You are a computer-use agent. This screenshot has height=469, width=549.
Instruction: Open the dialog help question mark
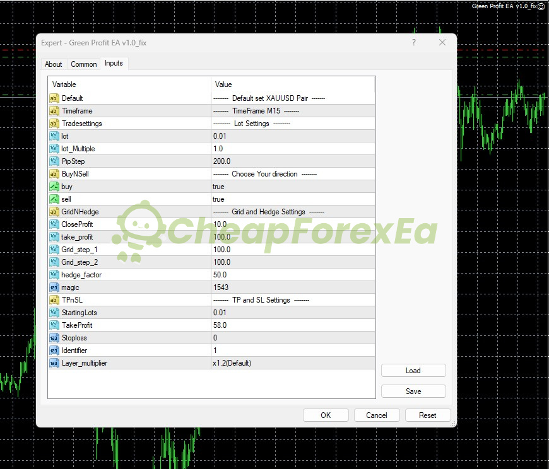(x=414, y=42)
